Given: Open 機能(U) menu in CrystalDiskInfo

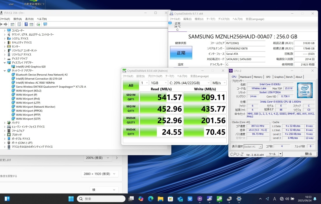Looking at the screenshot, I should click(x=199, y=19).
